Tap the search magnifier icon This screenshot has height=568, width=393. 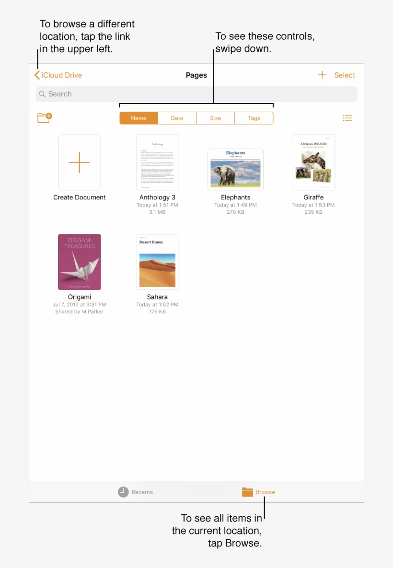pyautogui.click(x=43, y=94)
